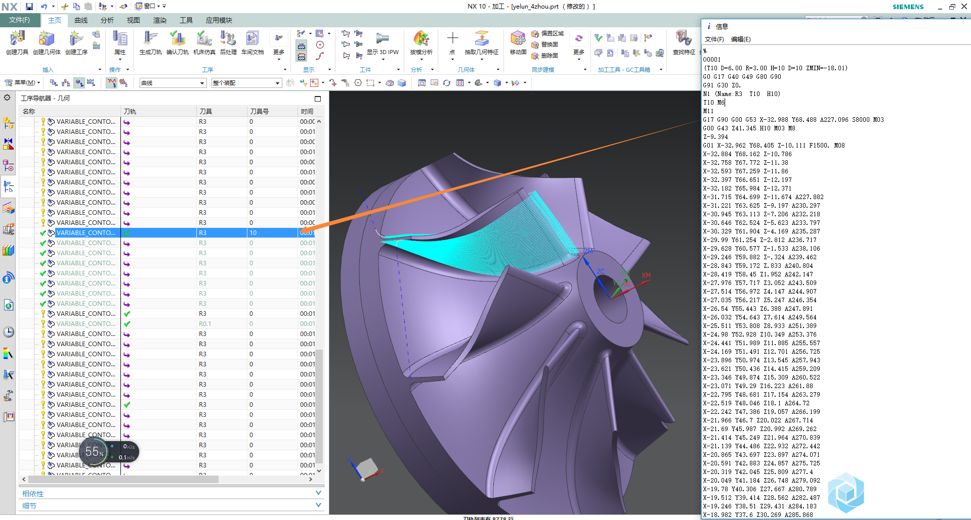The image size is (971, 520).
Task: Click the 55% floating speed indicator
Action: tap(95, 451)
